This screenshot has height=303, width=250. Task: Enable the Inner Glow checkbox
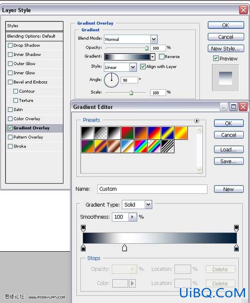10,73
